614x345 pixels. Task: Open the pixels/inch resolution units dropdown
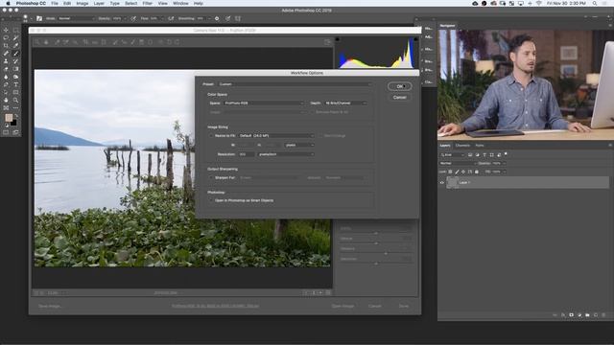point(286,154)
